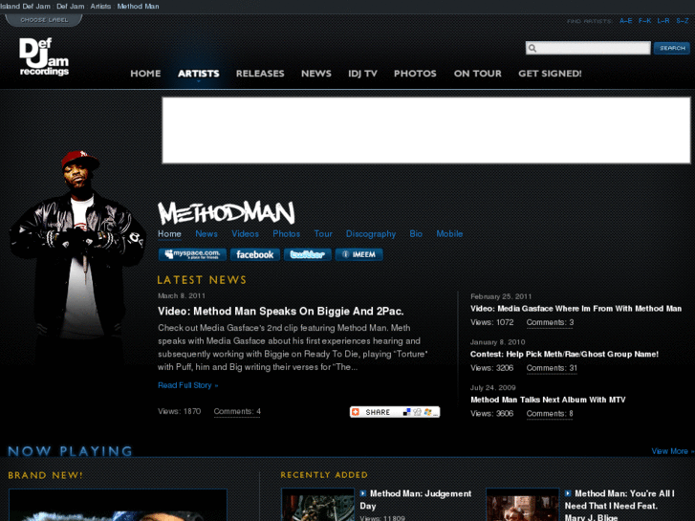Switch to the artist Bio tab
Screen dimensions: 695x521
click(416, 233)
